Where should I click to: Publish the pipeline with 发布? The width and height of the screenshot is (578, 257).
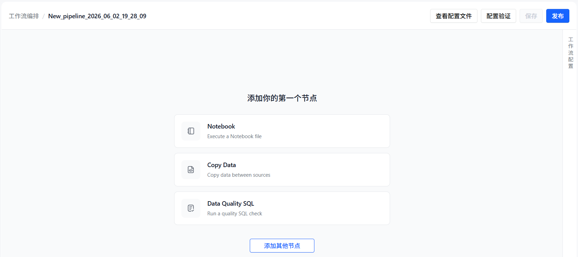[558, 16]
